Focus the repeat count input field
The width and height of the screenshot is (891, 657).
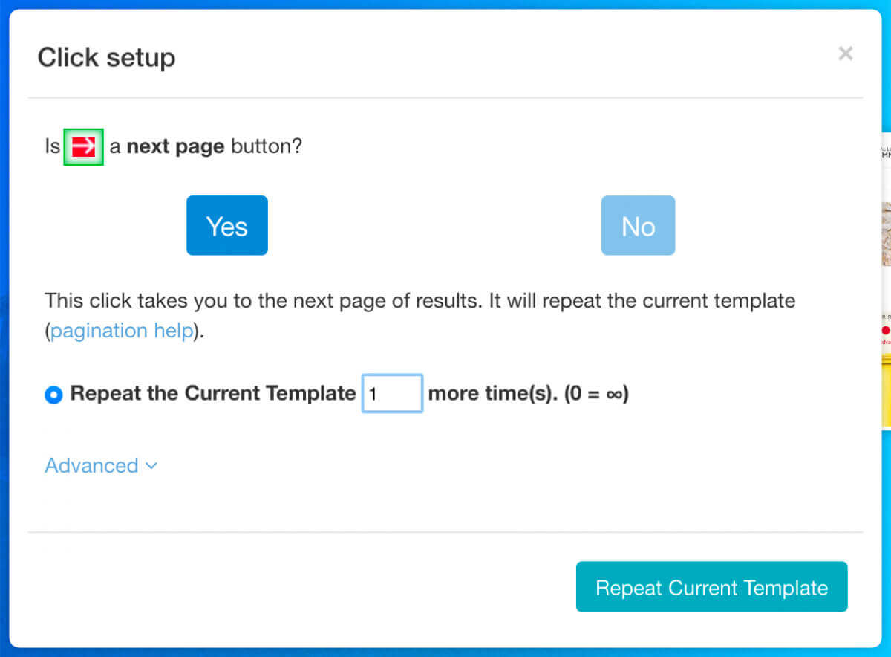pos(392,393)
